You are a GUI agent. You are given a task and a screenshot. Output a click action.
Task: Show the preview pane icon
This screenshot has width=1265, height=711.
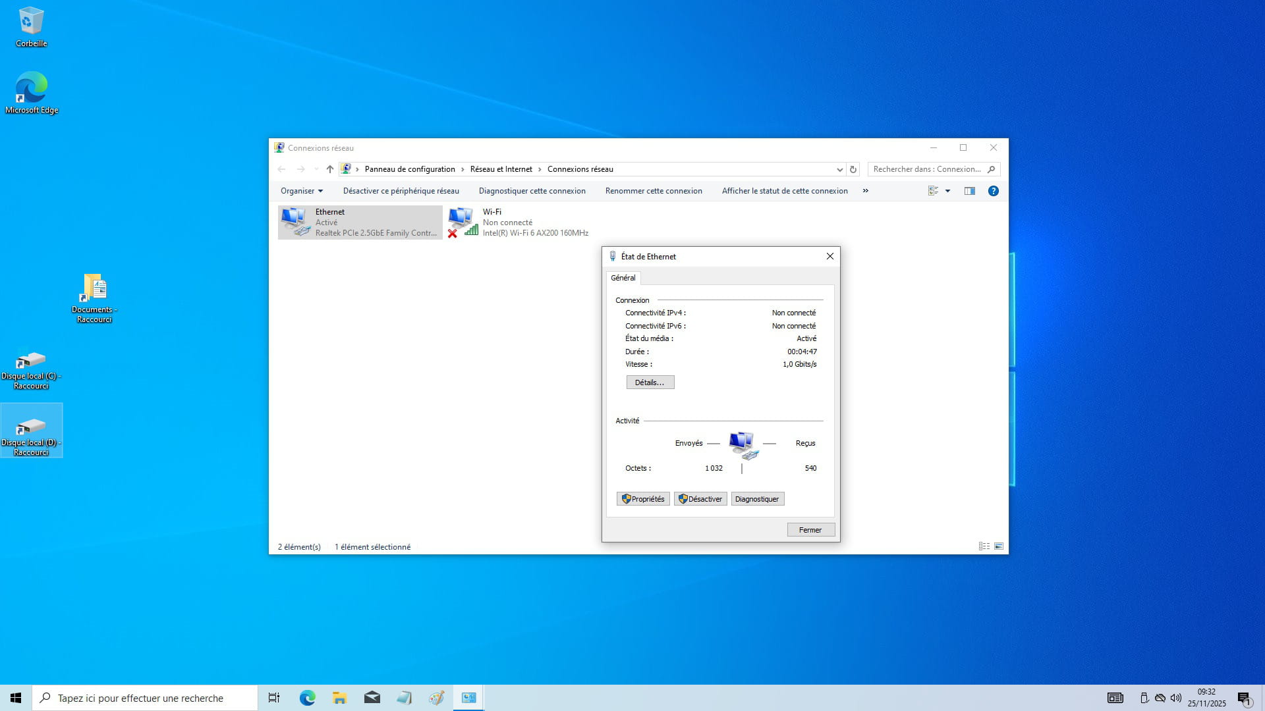970,191
